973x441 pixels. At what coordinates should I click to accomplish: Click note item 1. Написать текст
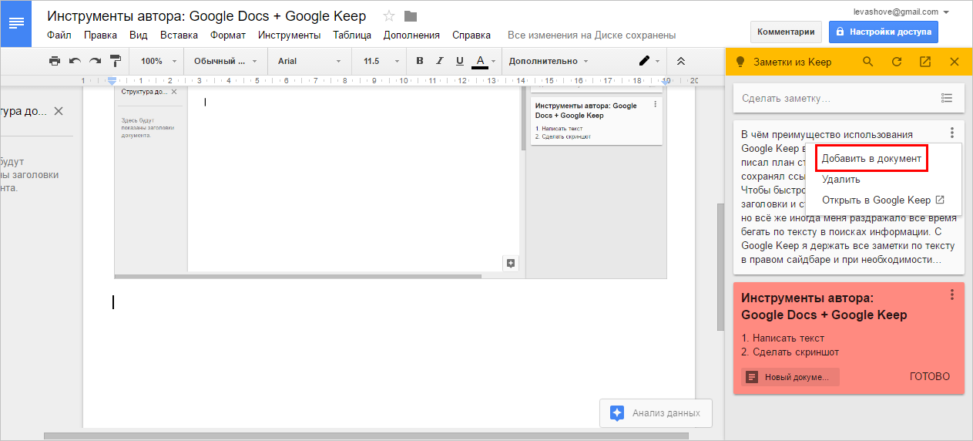[x=783, y=338]
